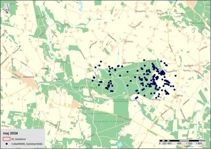Viewport: 211px width, 149px height.
Task: Click the Tyrsting village label
Action: point(129,41)
